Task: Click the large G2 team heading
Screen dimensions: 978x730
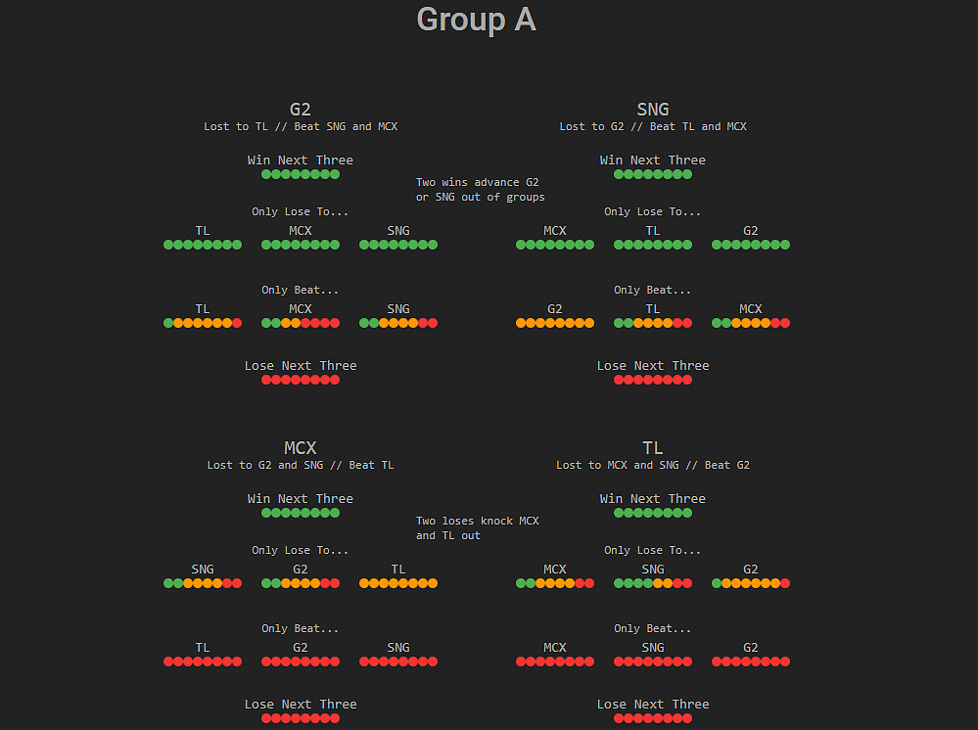Action: (301, 110)
